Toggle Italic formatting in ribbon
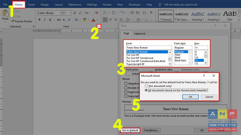Screen dimensions: 241x135 [x=45, y=19]
